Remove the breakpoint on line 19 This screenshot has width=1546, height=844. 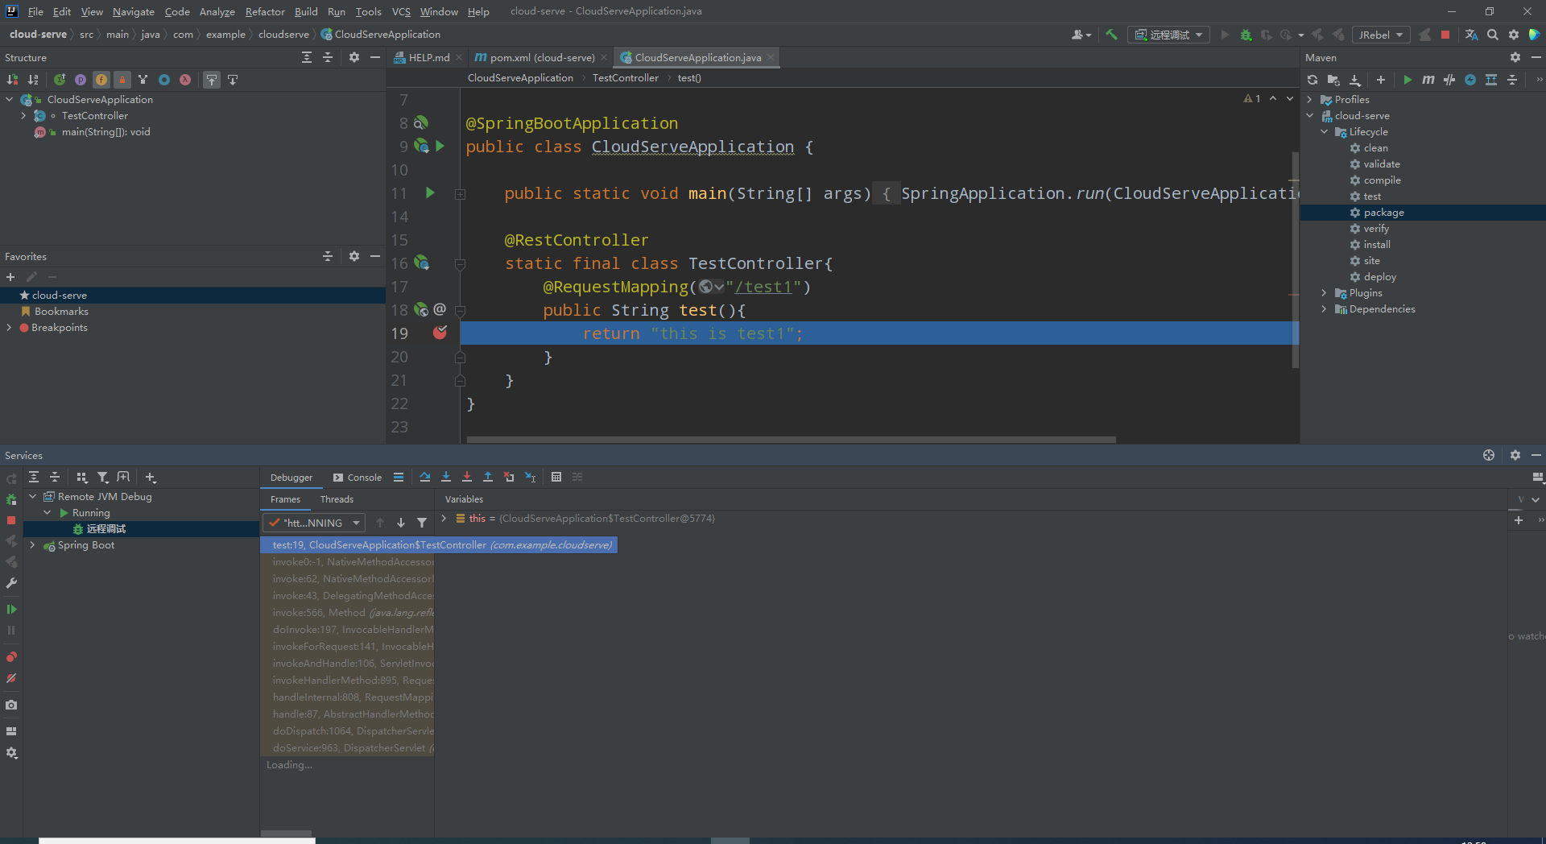point(440,333)
